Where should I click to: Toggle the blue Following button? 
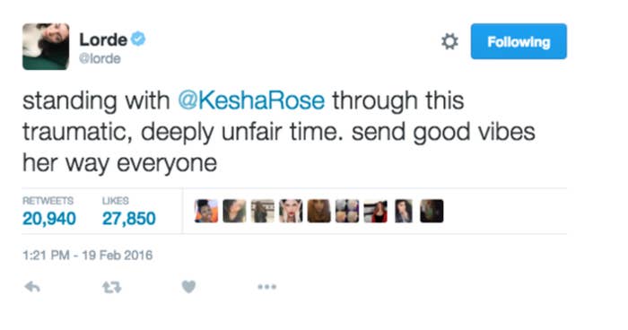[519, 41]
